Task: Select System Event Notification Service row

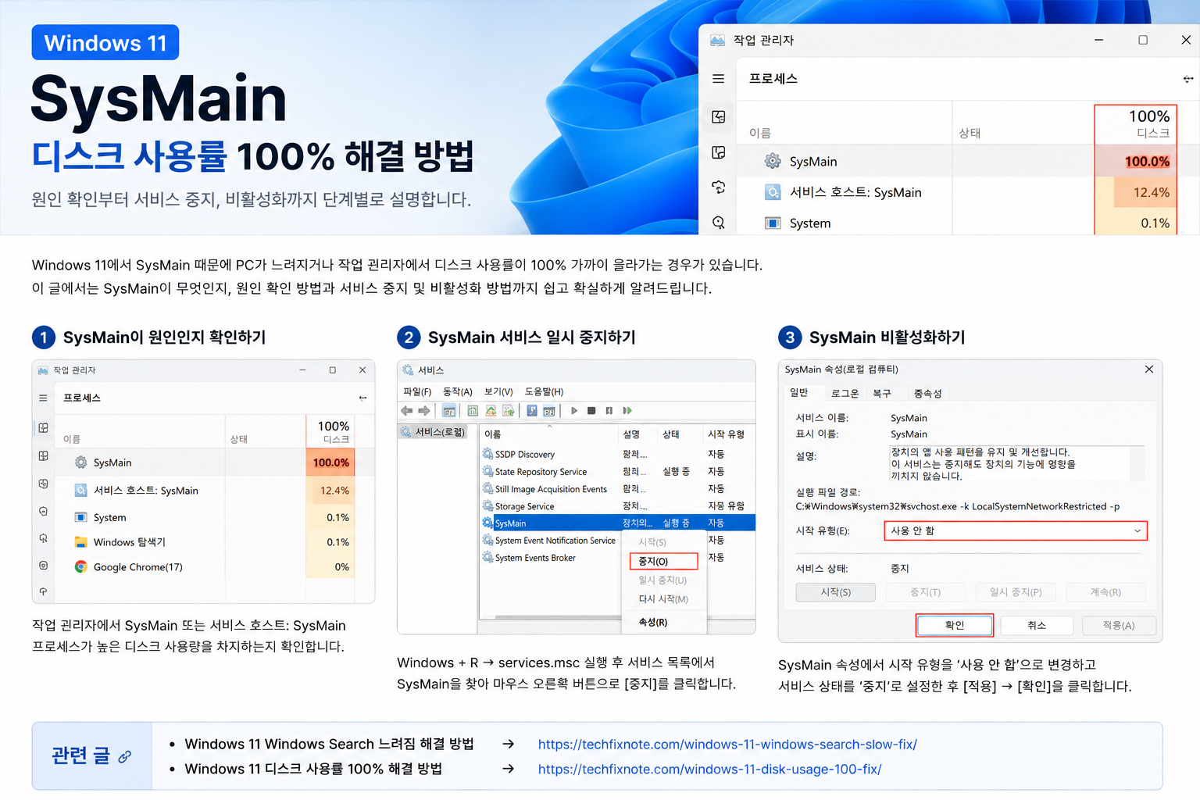Action: (549, 541)
